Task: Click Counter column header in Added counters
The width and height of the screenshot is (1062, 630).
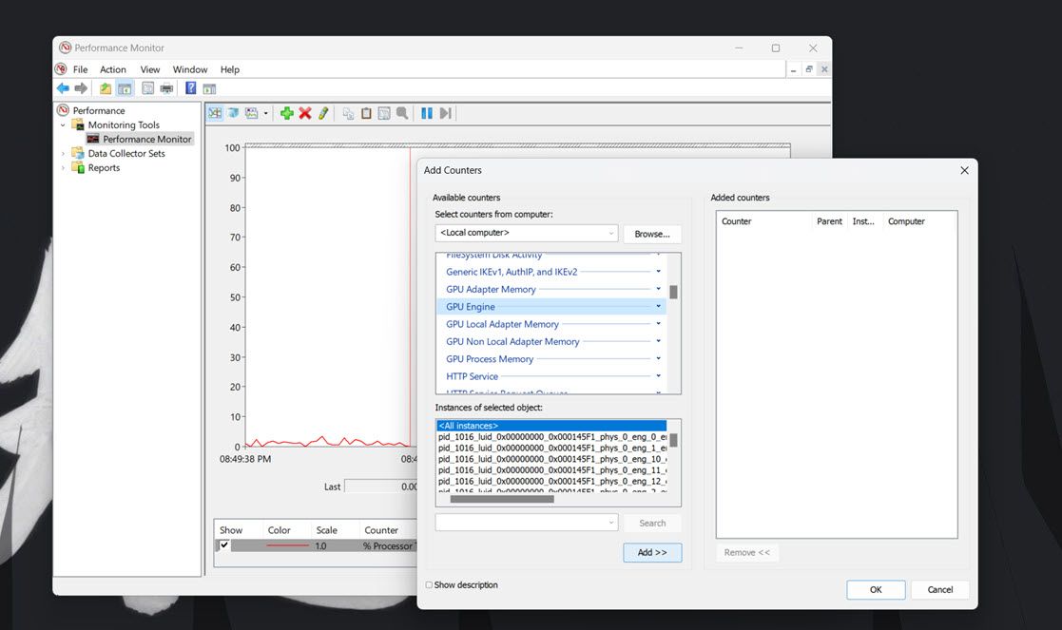Action: tap(736, 221)
